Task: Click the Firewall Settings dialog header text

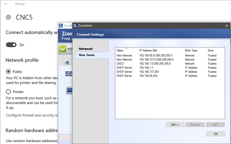Action: (x=91, y=34)
